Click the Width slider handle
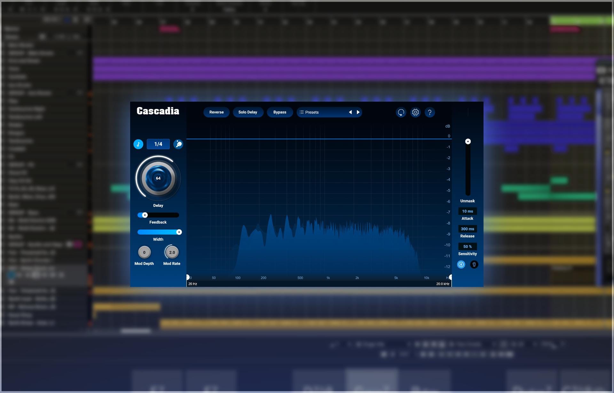This screenshot has width=614, height=393. click(179, 232)
